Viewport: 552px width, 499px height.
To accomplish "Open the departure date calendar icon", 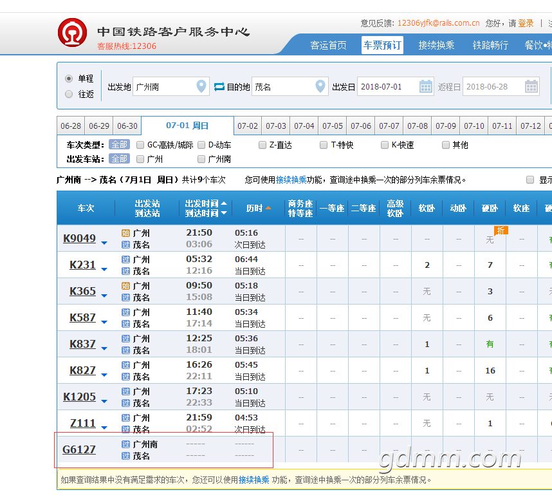I will (426, 86).
